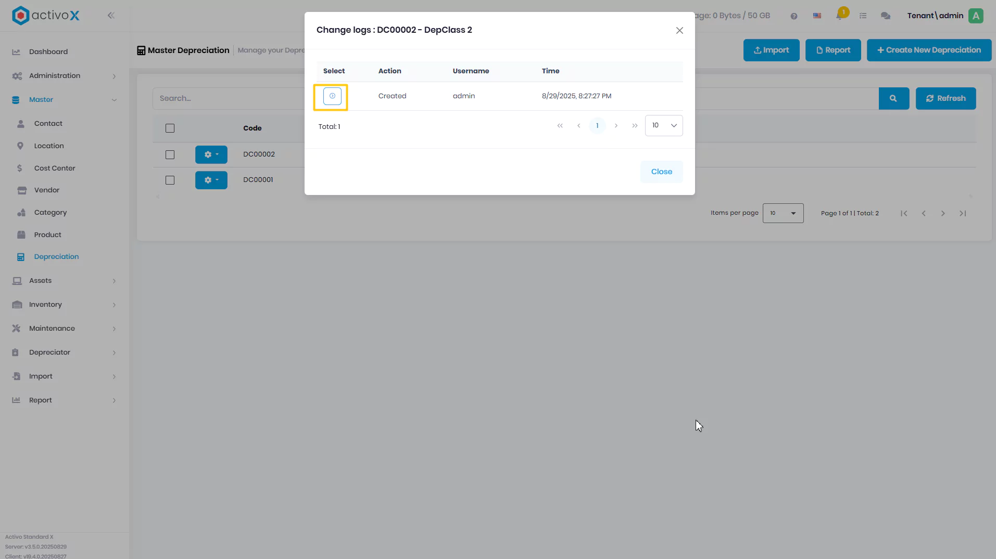
Task: Expand the Depreciator menu
Action: pyautogui.click(x=65, y=353)
